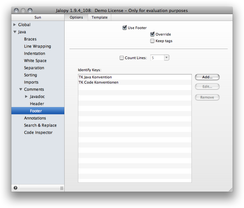Open help via the question mark icon
The height and width of the screenshot is (208, 244).
coord(15,188)
